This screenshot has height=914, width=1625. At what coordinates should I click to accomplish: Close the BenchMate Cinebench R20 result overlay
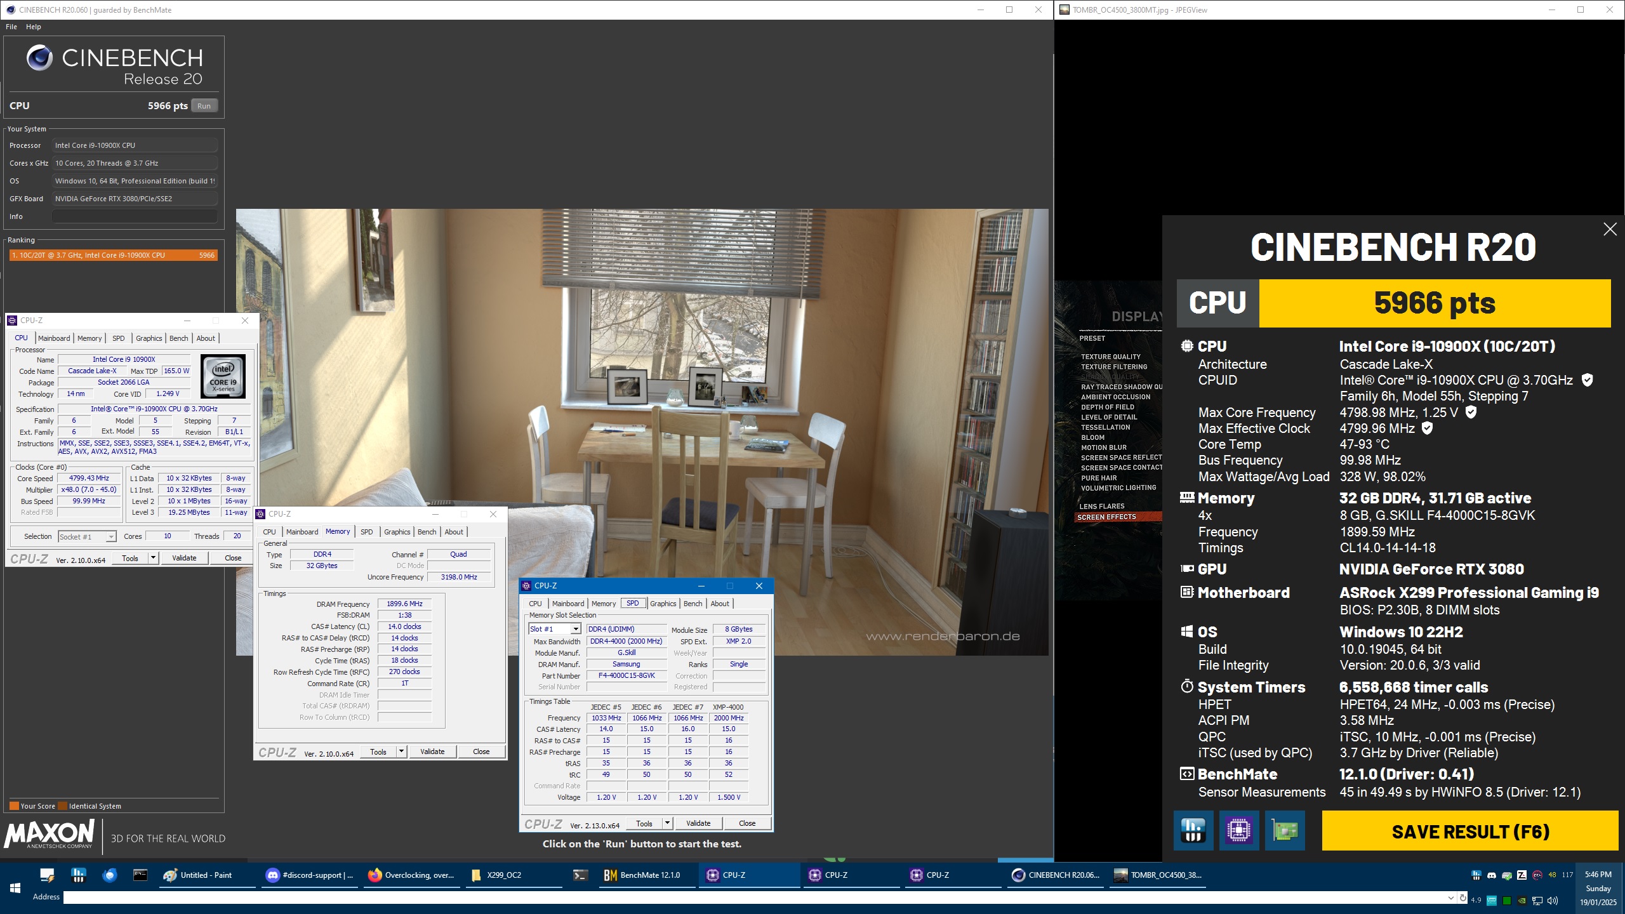1610,229
